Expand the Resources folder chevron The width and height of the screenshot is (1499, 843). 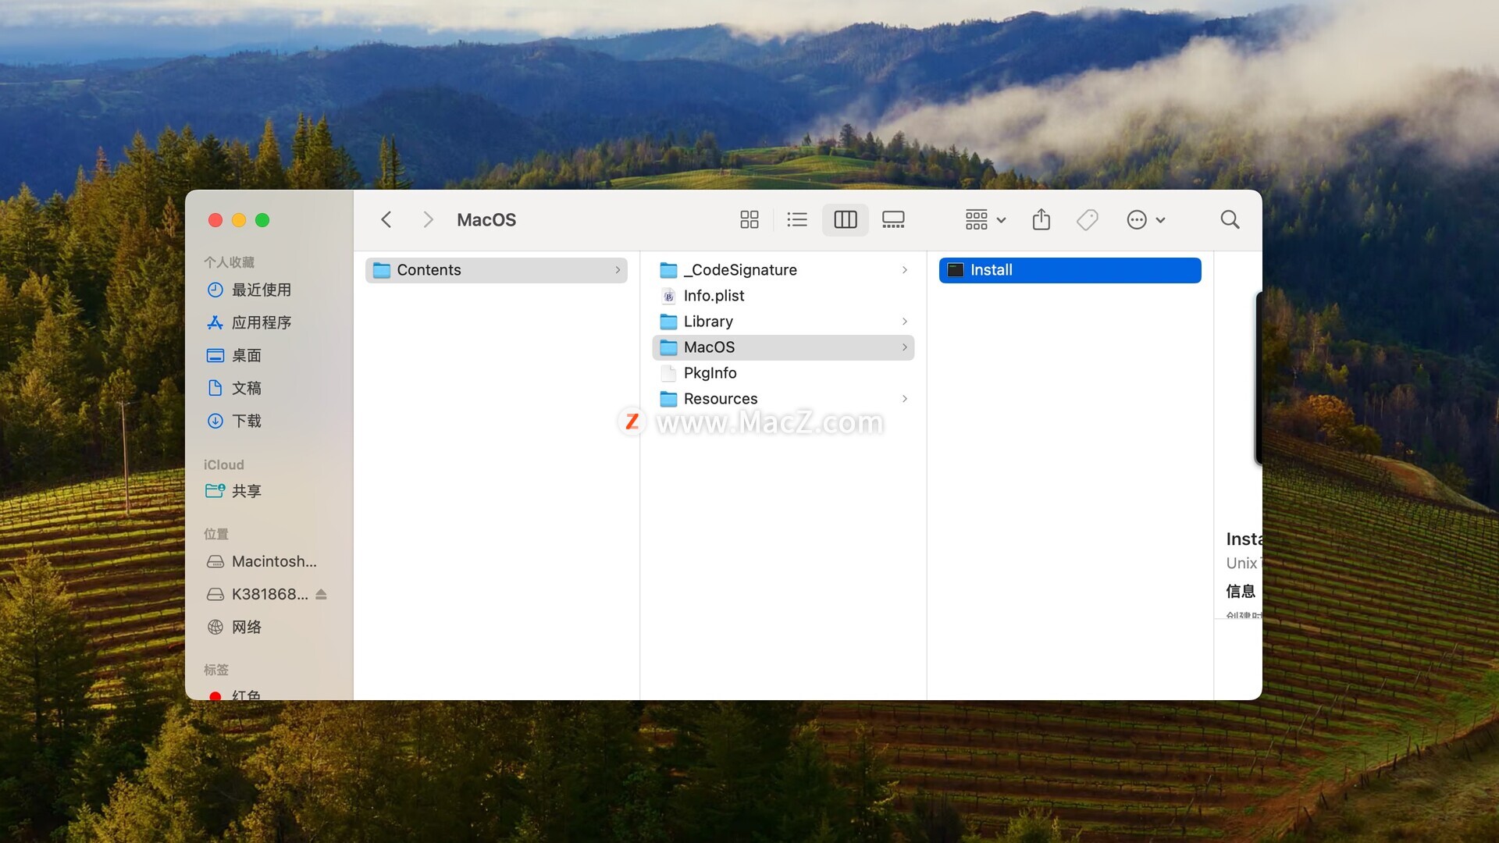coord(905,399)
